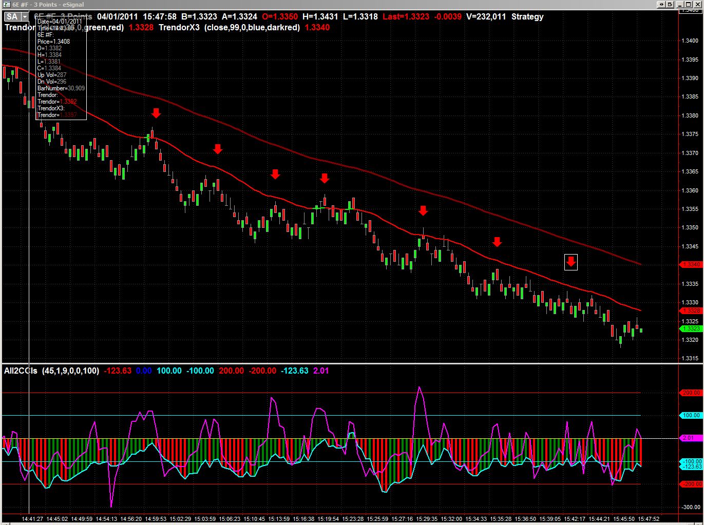The image size is (704, 525).
Task: Click the red 200.00 value in the All2CCIs header
Action: 232,371
